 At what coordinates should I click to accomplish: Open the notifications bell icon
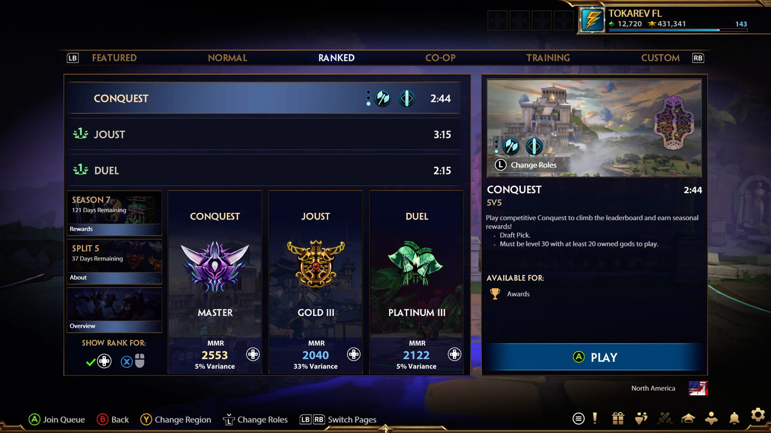click(x=734, y=418)
